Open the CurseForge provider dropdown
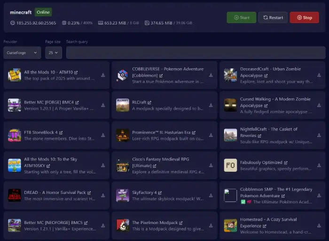This screenshot has width=329, height=241. click(22, 53)
